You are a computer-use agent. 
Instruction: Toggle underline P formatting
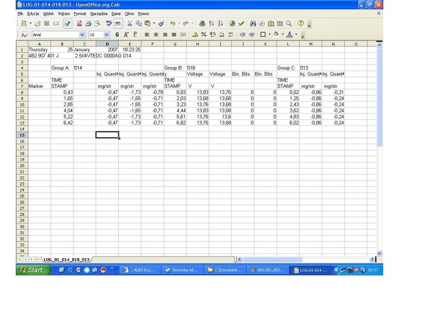(135, 35)
